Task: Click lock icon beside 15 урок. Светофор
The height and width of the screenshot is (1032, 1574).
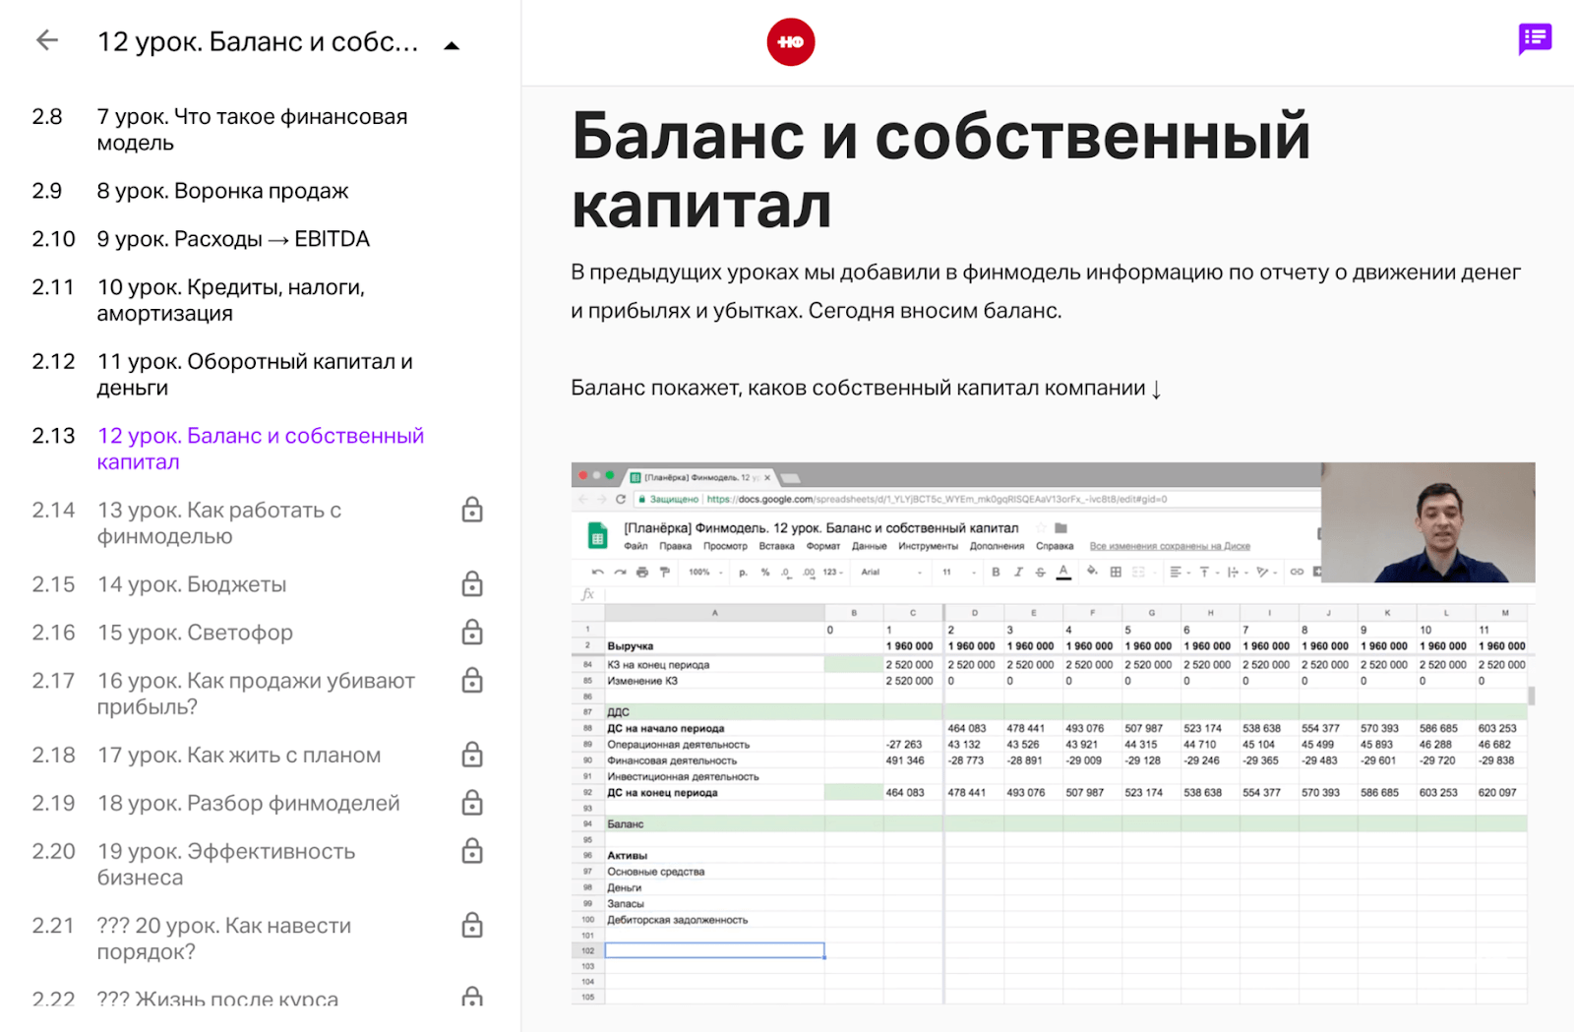Action: click(472, 633)
